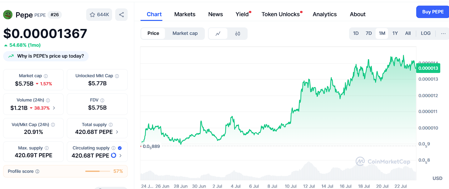This screenshot has height=189, width=449.
Task: Expand the Volume (24h) details chevron
Action: pos(54,108)
